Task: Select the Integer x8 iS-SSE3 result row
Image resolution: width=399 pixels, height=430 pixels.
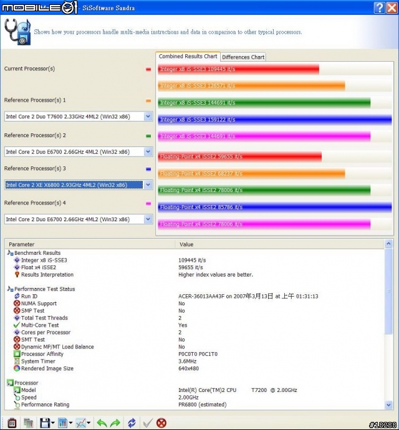Action: click(195, 260)
